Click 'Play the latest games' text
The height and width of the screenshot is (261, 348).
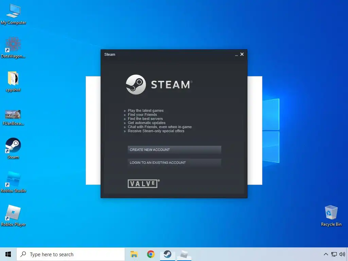click(x=145, y=110)
